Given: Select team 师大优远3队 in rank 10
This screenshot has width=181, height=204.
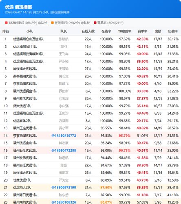Looking at the screenshot, I should point(22,106).
